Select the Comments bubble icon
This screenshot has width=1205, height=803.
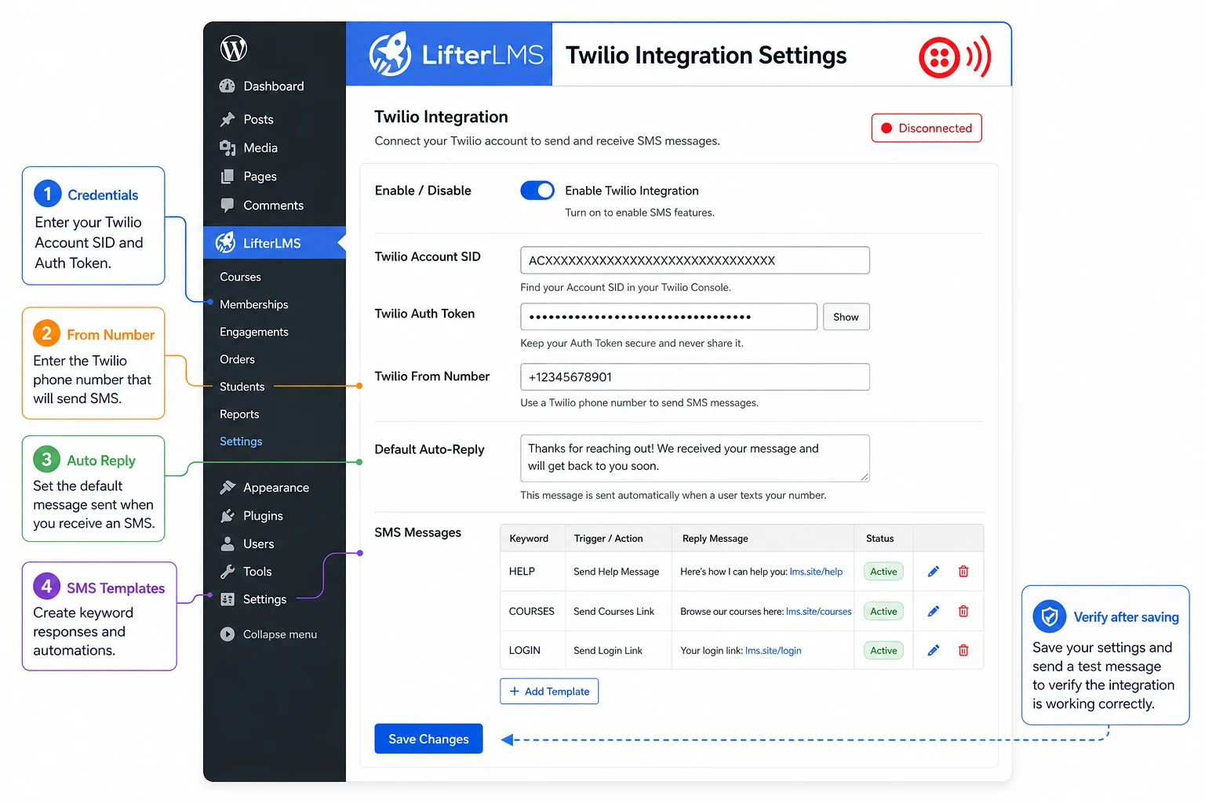tap(228, 205)
